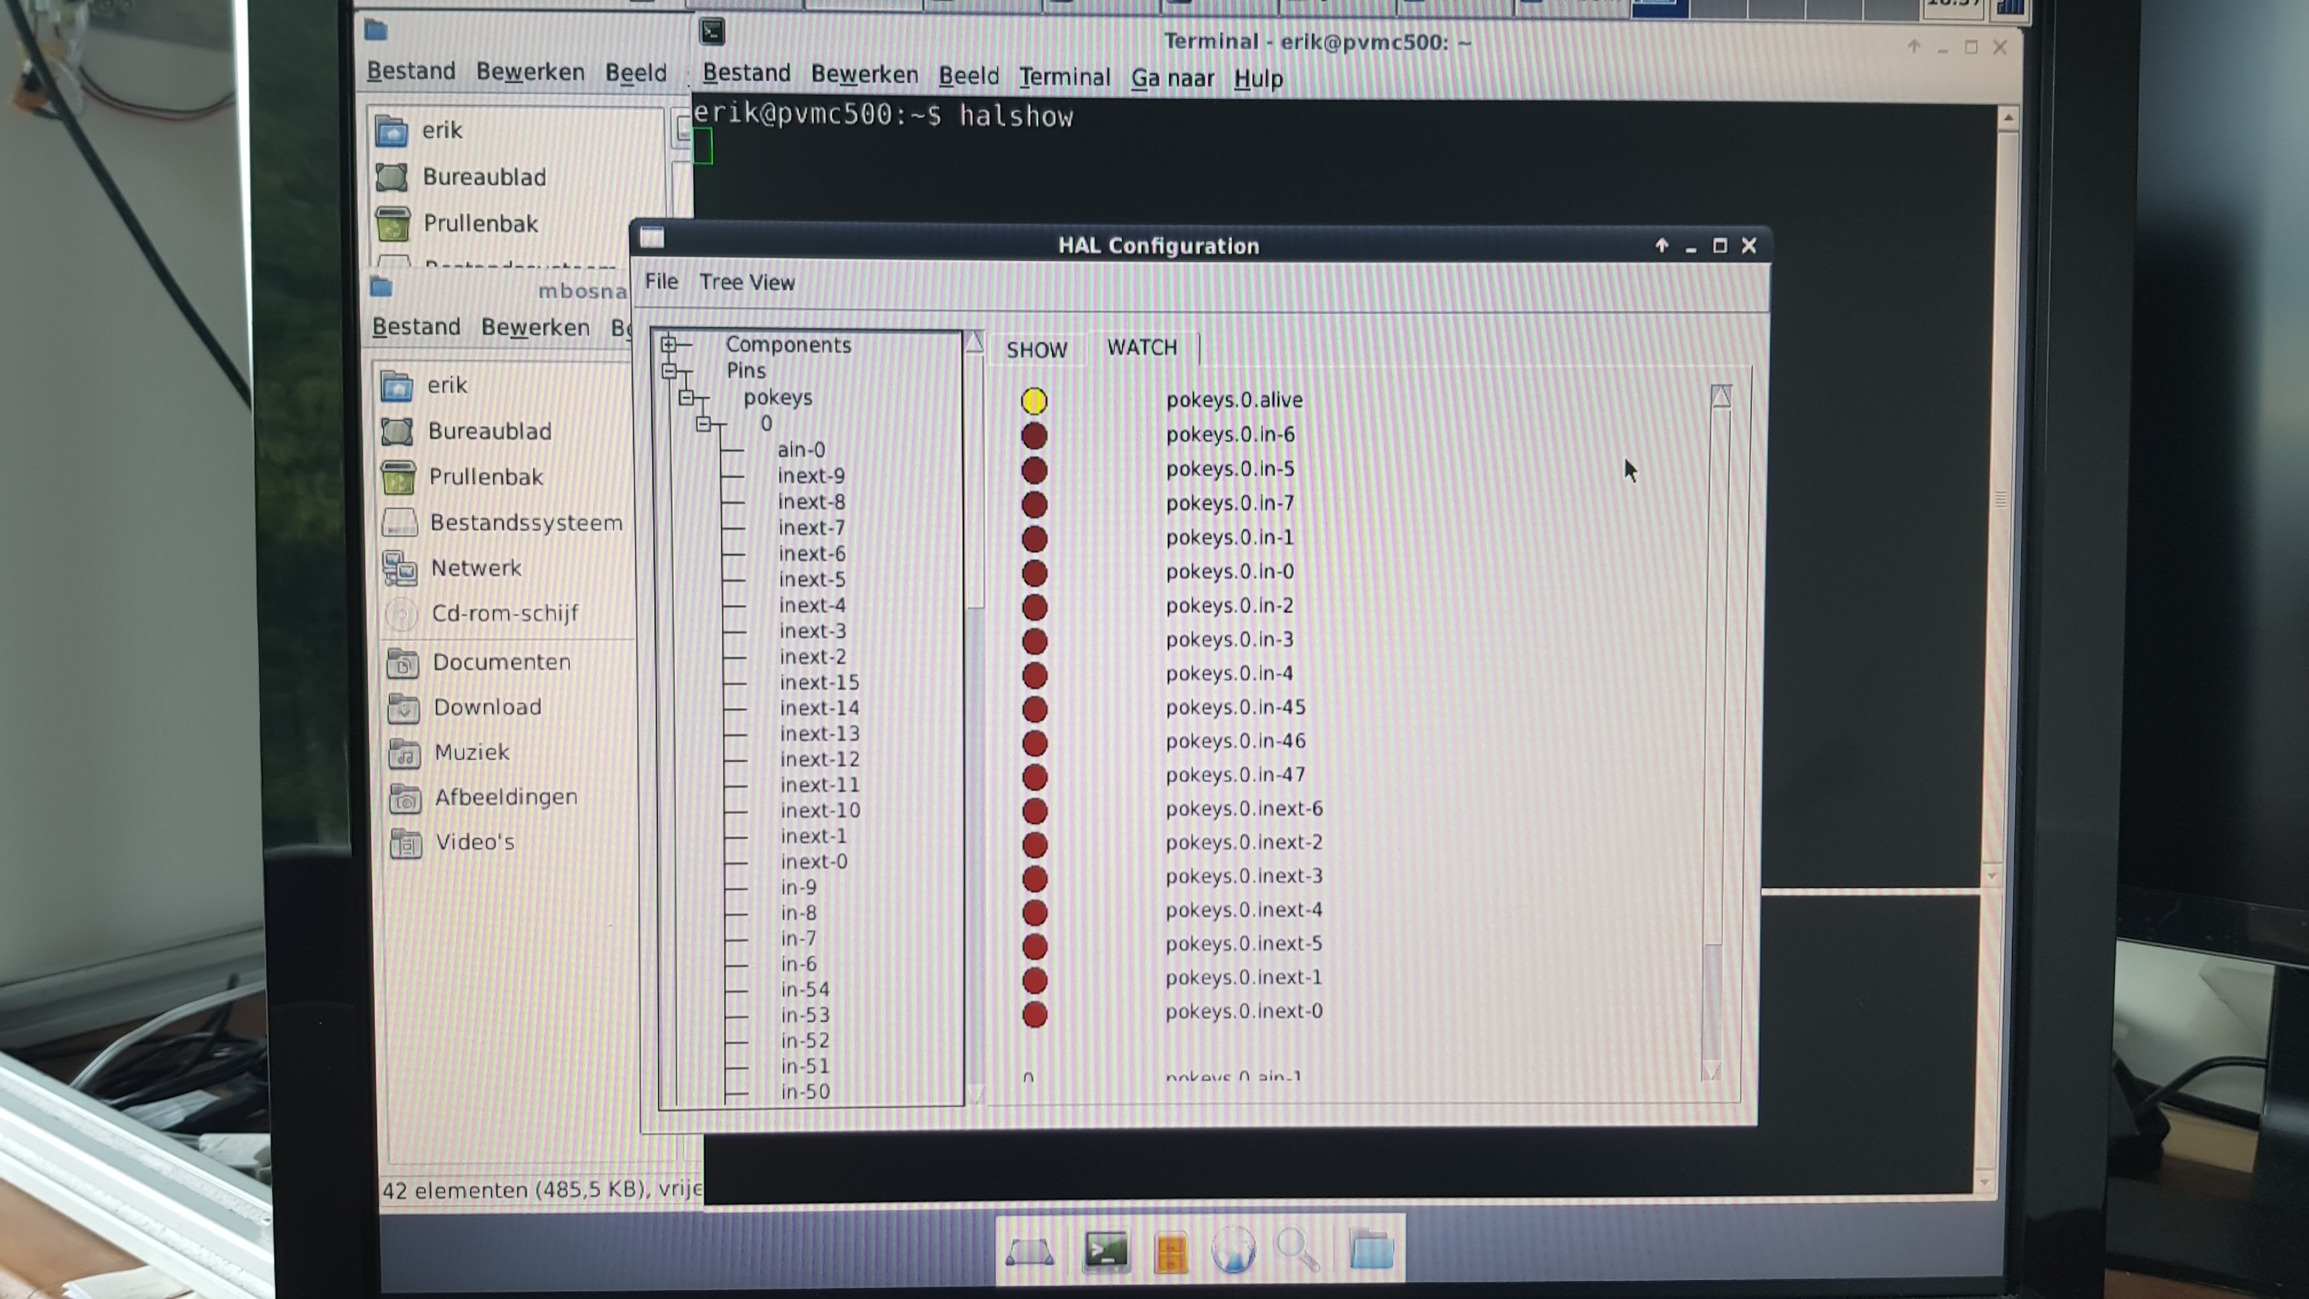This screenshot has height=1299, width=2309.
Task: Open the File menu in HAL Configuration
Action: tap(662, 281)
